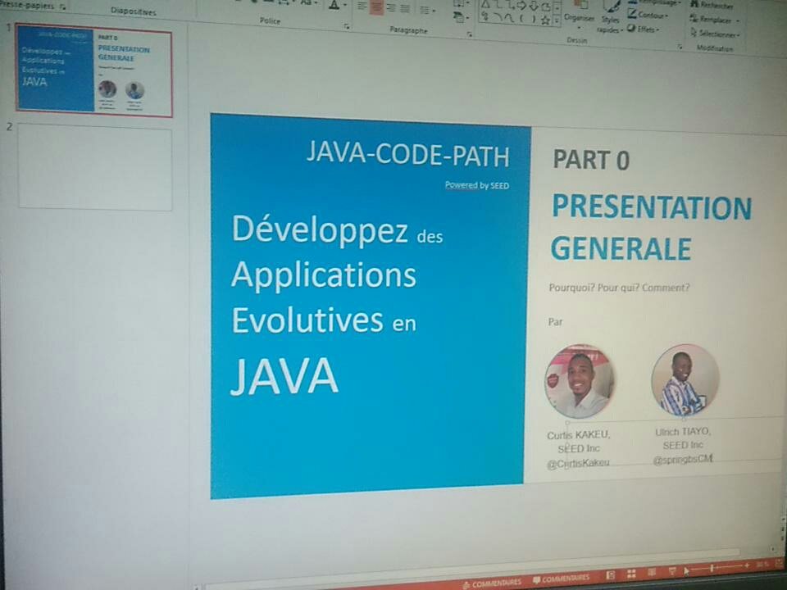Open the Paragraphe dialog launcher
Screen dimensions: 787x590
470,34
